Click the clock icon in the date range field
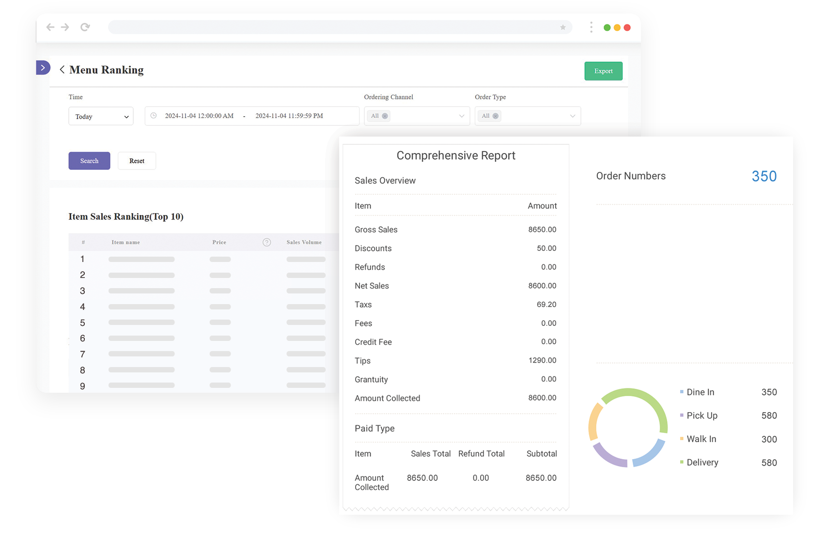Image resolution: width=827 pixels, height=538 pixels. click(154, 116)
